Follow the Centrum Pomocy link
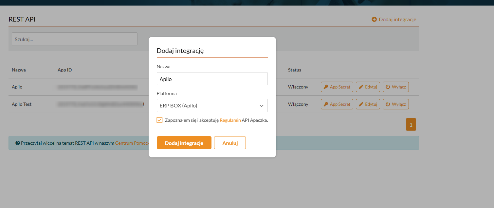This screenshot has width=494, height=208. click(132, 143)
